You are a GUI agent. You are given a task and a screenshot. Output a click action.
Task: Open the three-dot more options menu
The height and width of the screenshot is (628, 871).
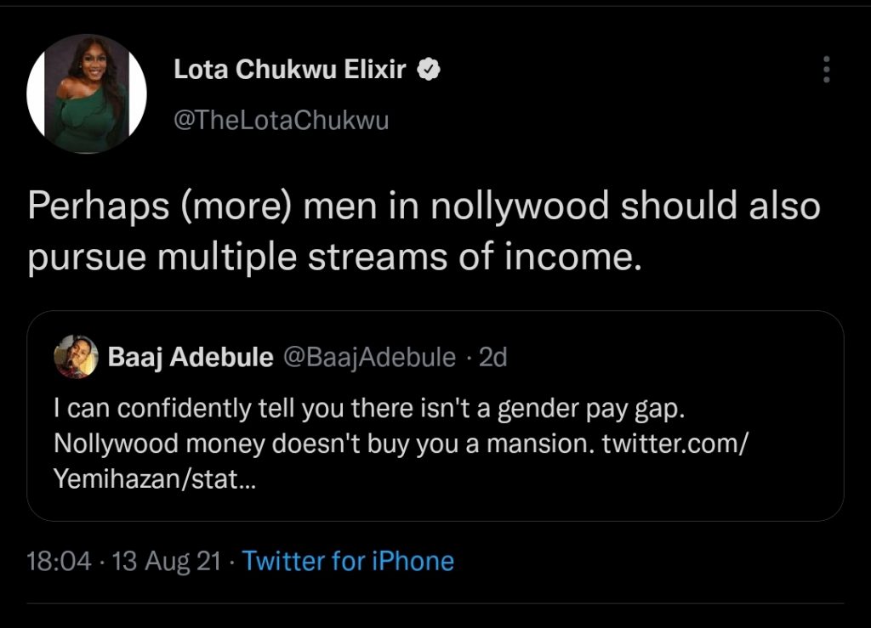(824, 70)
